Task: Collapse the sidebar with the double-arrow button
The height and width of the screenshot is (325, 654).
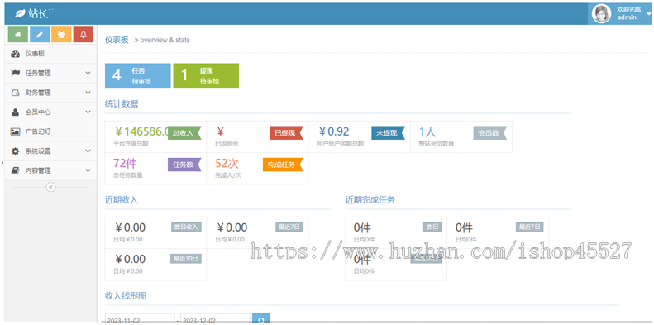Action: 51,187
